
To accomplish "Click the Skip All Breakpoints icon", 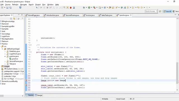I will [37, 8].
